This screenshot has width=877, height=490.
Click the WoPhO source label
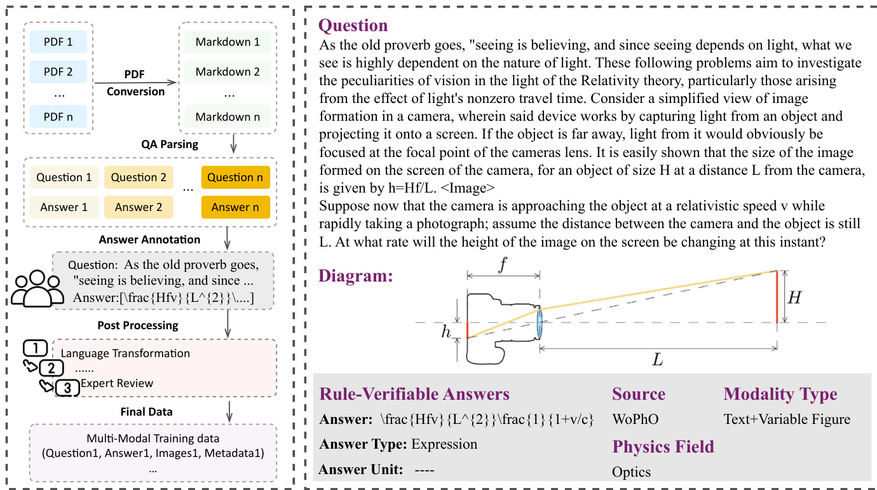(636, 419)
